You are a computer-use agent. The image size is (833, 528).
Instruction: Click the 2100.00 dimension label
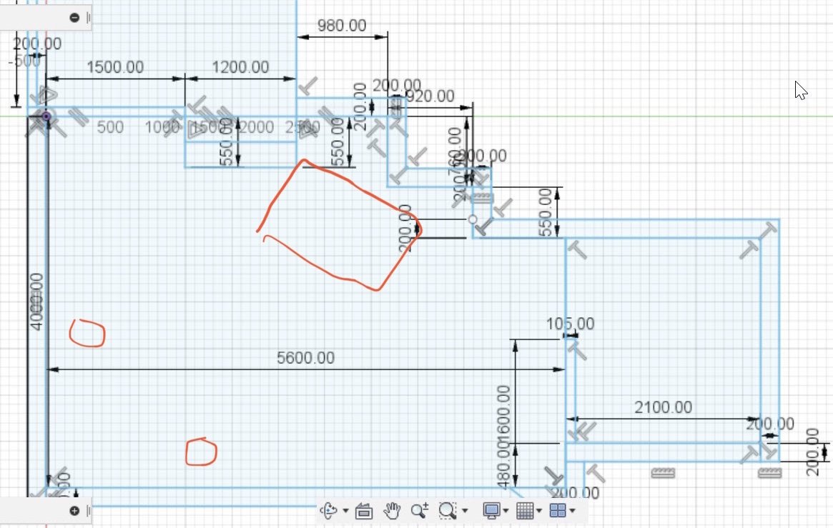tap(663, 407)
